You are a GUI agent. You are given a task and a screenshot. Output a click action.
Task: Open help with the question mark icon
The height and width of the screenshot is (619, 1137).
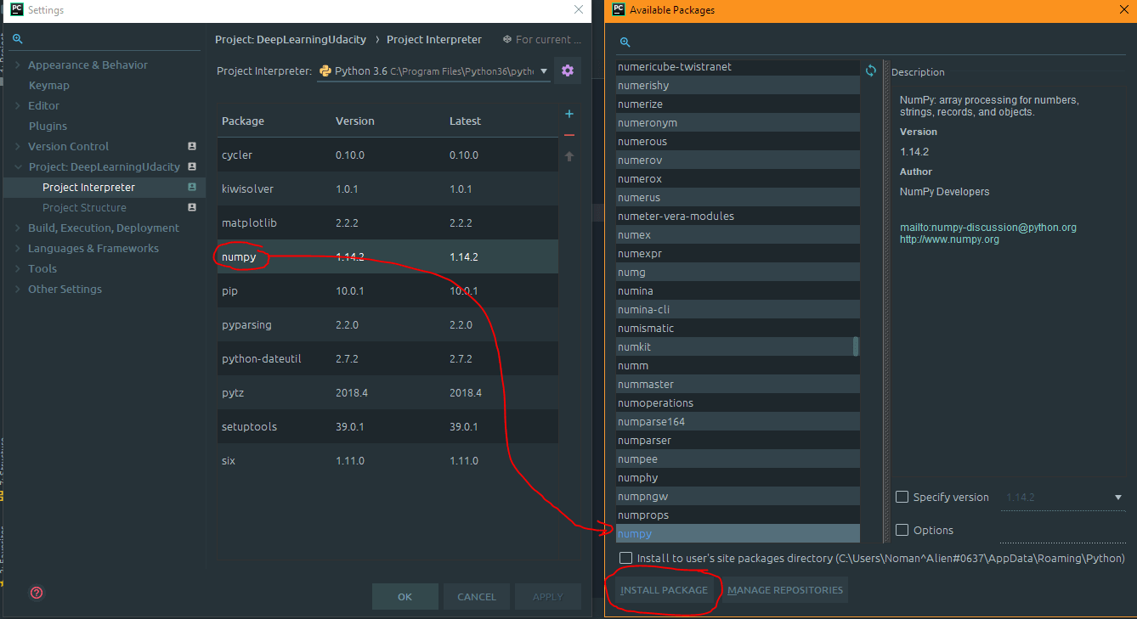(37, 593)
